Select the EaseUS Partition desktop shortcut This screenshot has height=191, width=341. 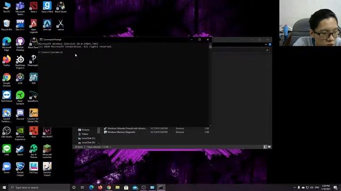click(6, 116)
